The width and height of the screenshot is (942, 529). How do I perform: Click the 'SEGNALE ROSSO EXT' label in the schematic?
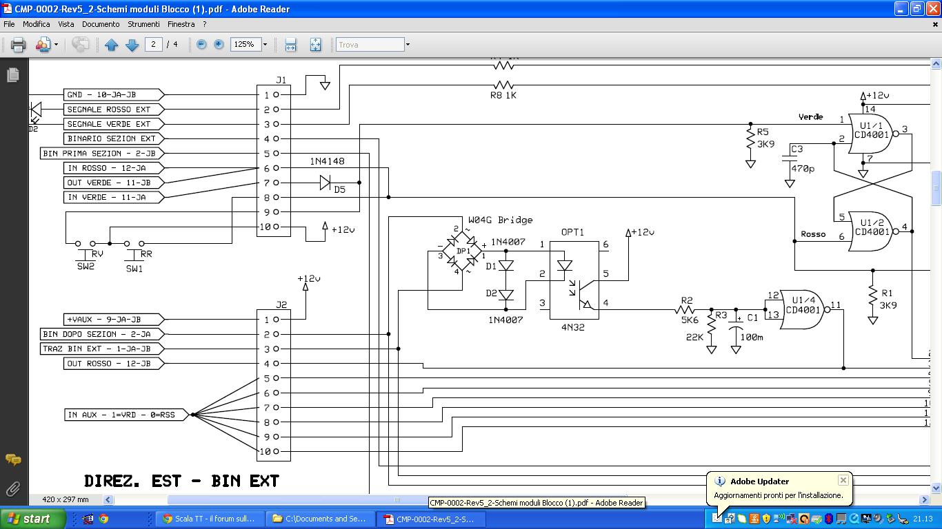click(x=108, y=109)
